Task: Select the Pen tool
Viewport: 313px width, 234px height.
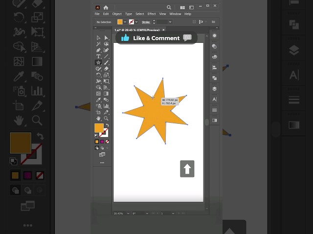Action: (x=98, y=50)
